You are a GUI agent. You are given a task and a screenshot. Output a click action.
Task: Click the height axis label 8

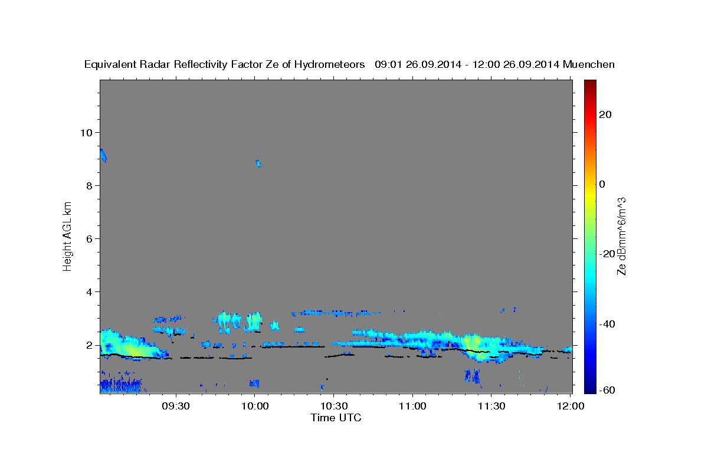click(x=90, y=185)
